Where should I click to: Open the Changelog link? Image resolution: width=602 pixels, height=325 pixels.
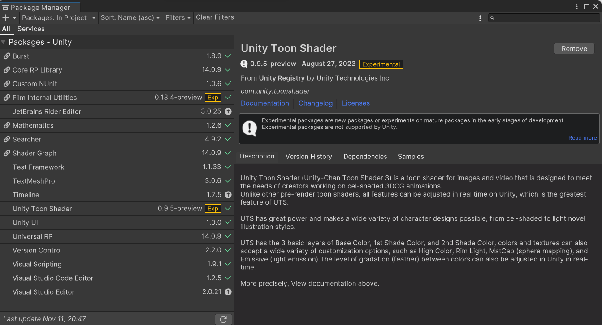(x=316, y=103)
